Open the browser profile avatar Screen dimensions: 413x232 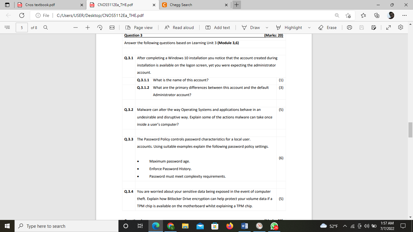(391, 15)
